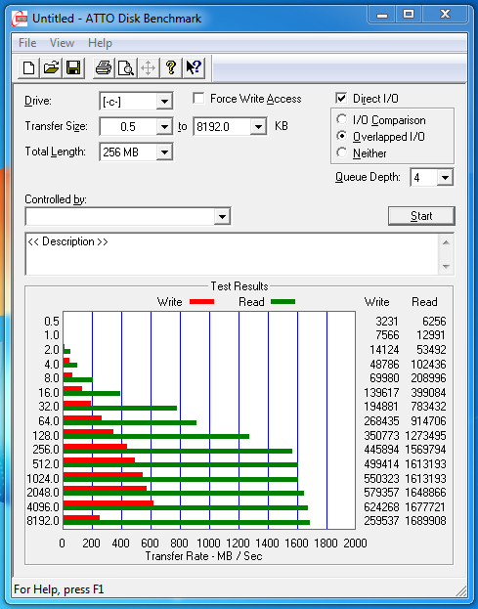
Task: Maximize the ATTO Disk Benchmark window
Action: (409, 15)
